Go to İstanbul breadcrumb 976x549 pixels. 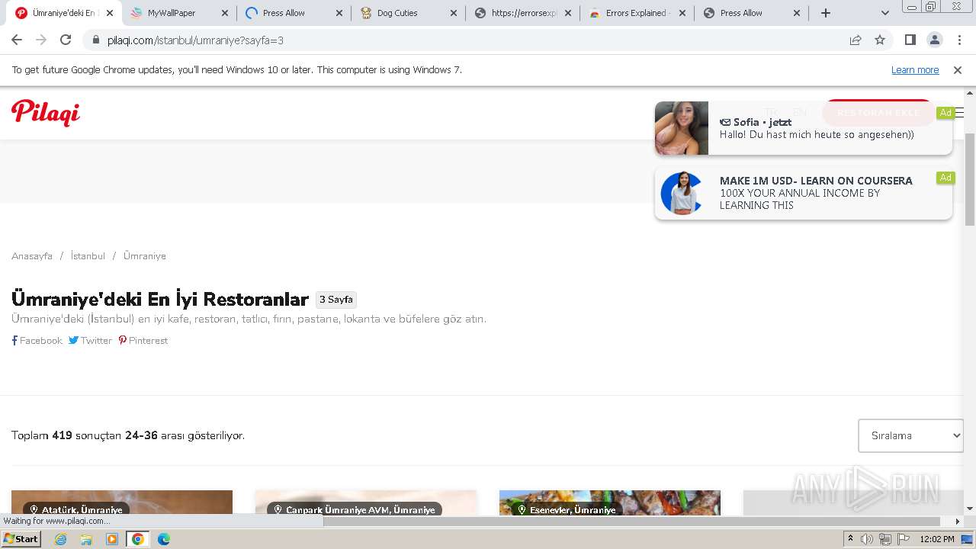tap(88, 256)
